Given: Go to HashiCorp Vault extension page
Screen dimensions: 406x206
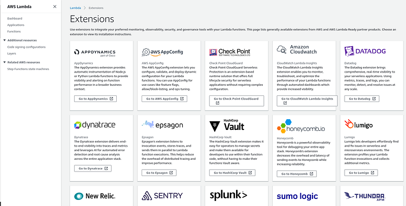Looking at the screenshot, I should [x=232, y=173].
